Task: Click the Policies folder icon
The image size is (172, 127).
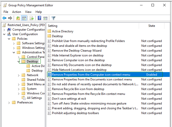Action: click(x=14, y=39)
